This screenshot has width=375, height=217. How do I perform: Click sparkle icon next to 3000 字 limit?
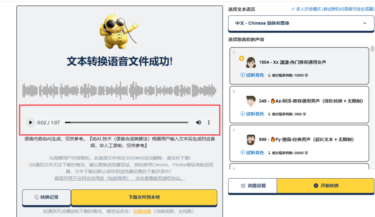(x=269, y=114)
